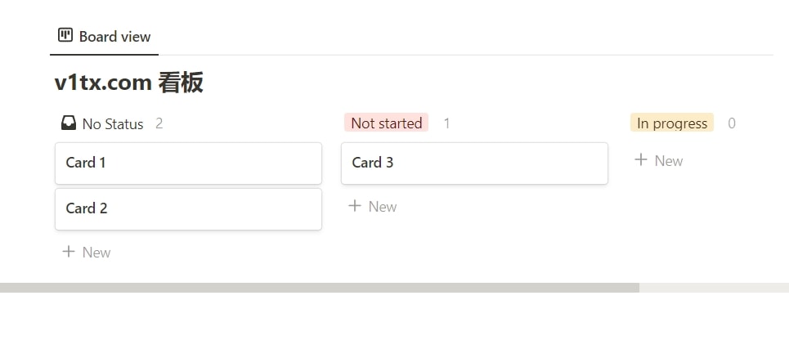The image size is (789, 358).
Task: Click the plus icon under Card 2
Action: [69, 252]
